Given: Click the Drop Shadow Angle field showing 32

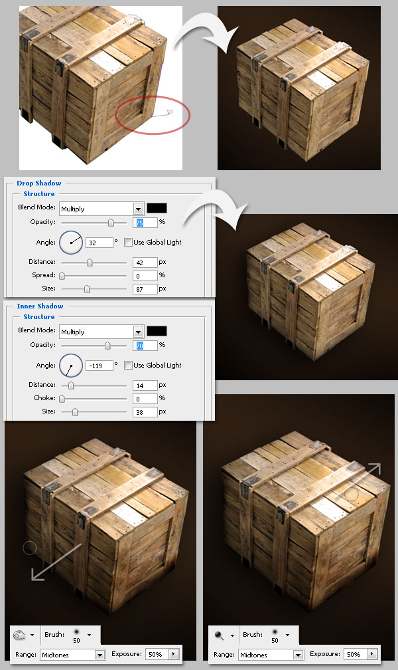Looking at the screenshot, I should point(99,243).
